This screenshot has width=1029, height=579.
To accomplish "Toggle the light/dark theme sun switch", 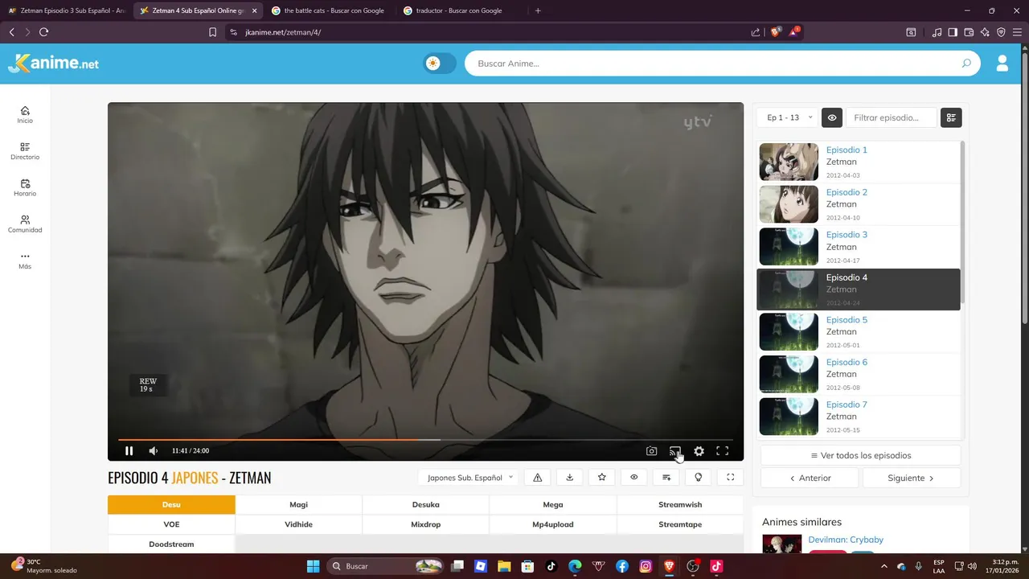I will pyautogui.click(x=440, y=64).
